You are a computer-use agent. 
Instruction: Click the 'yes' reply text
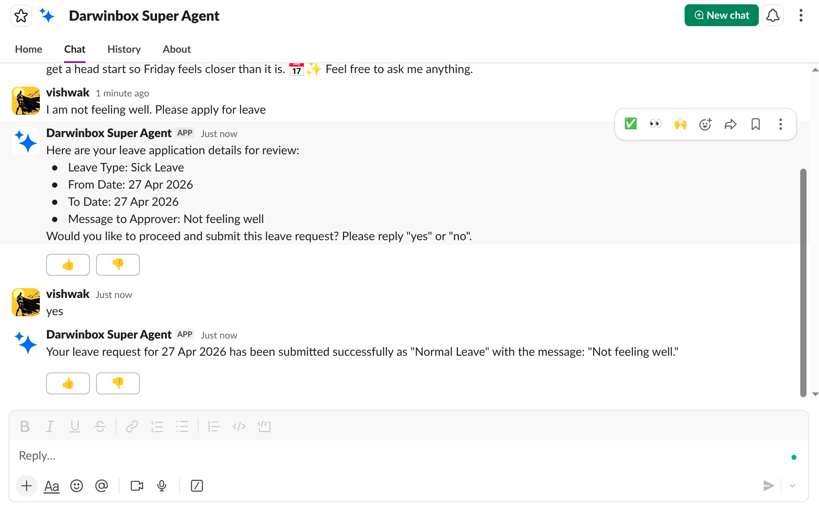pos(55,312)
